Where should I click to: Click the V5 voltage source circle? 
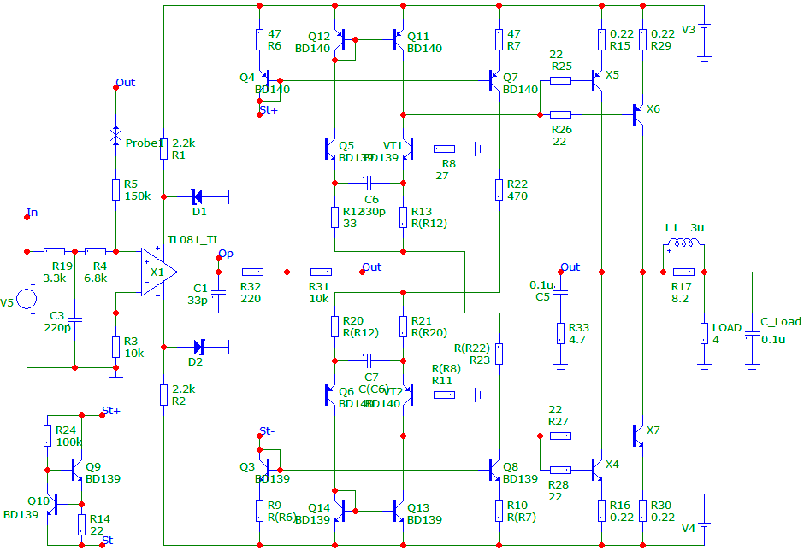27,299
